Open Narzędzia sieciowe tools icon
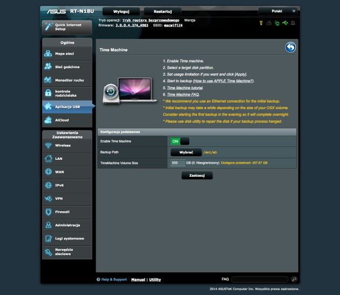Image resolution: width=340 pixels, height=295 pixels. [48, 252]
